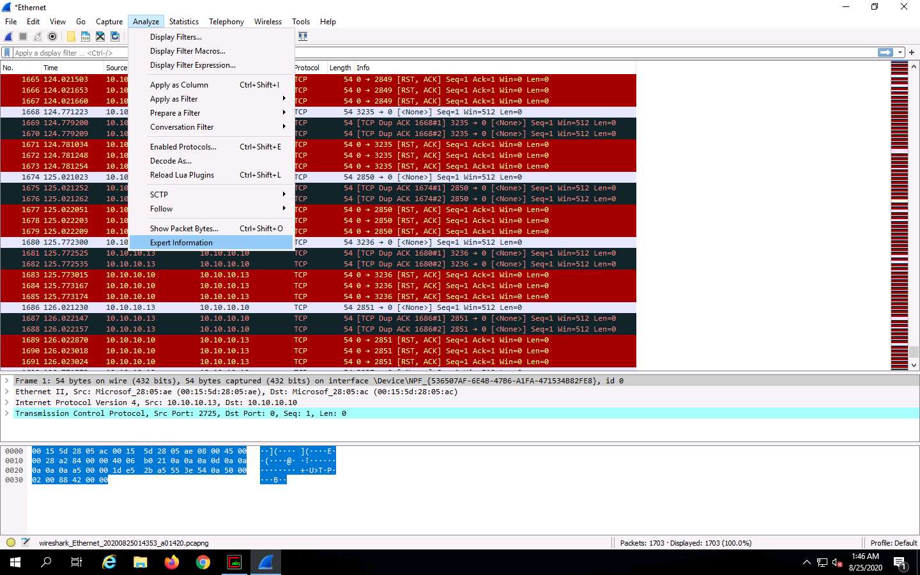
Task: Open Task View on the taskbar
Action: coord(77,562)
